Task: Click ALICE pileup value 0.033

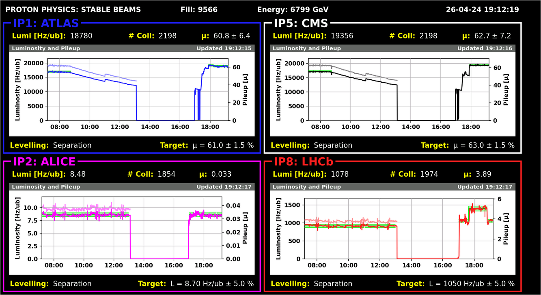Action: (221, 174)
